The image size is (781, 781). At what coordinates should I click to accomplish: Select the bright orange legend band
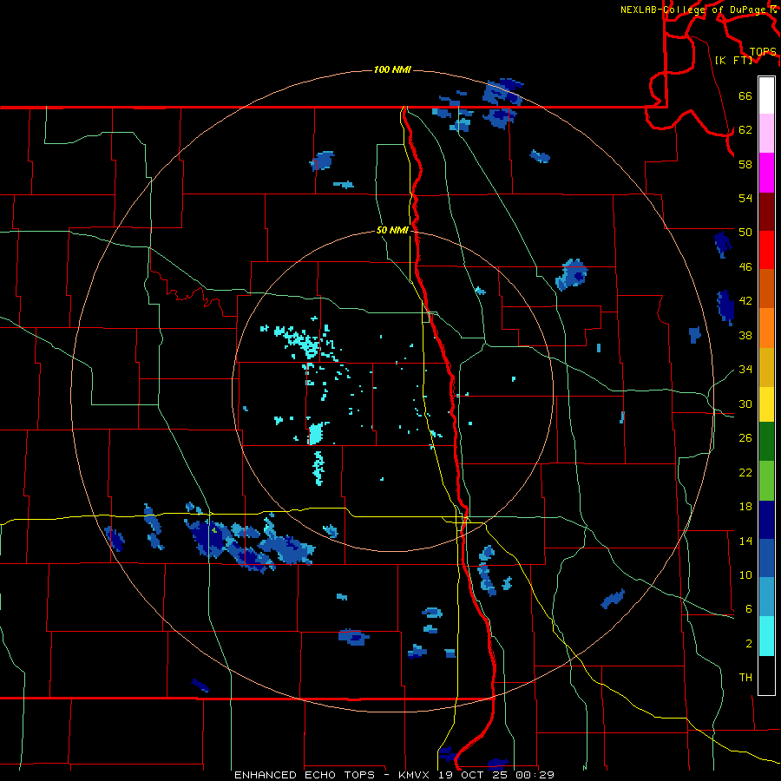point(766,328)
